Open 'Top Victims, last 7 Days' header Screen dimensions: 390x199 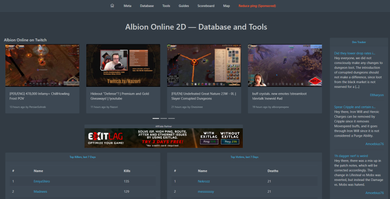245,157
